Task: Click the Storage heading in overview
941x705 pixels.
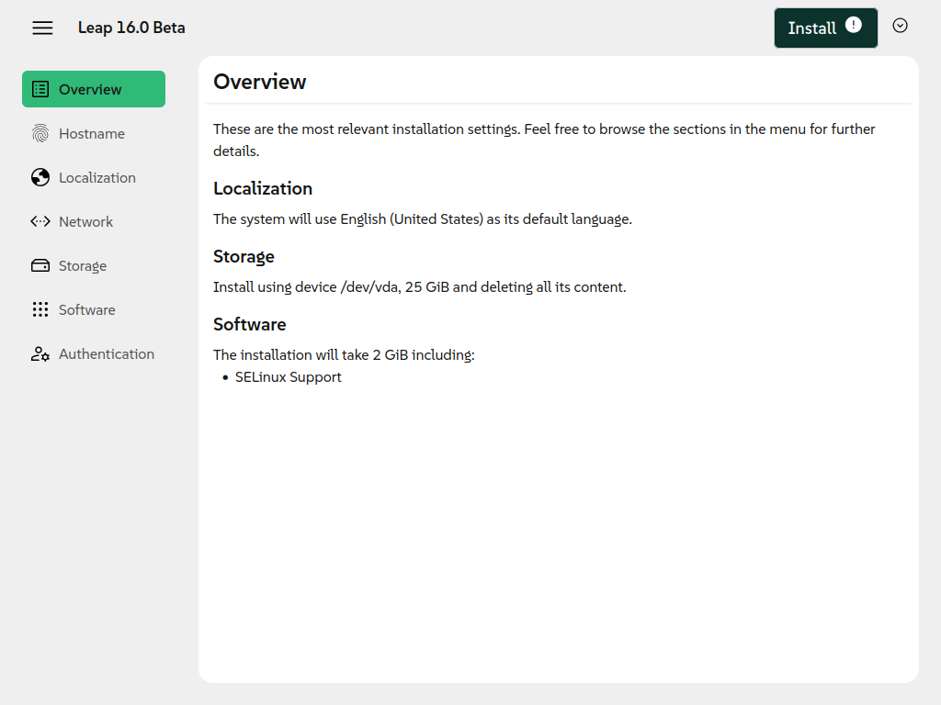Action: pyautogui.click(x=244, y=257)
